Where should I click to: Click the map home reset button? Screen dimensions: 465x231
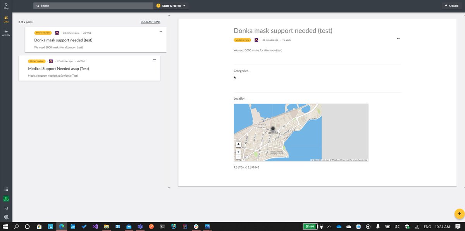(238, 144)
